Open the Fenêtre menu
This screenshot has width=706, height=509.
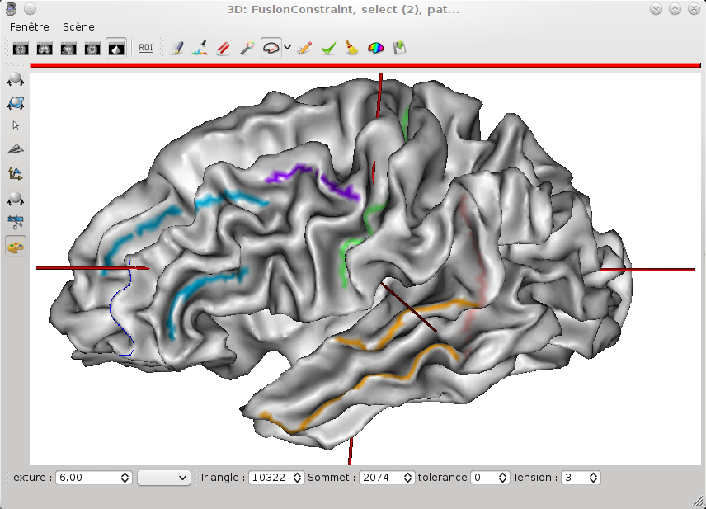coord(30,26)
